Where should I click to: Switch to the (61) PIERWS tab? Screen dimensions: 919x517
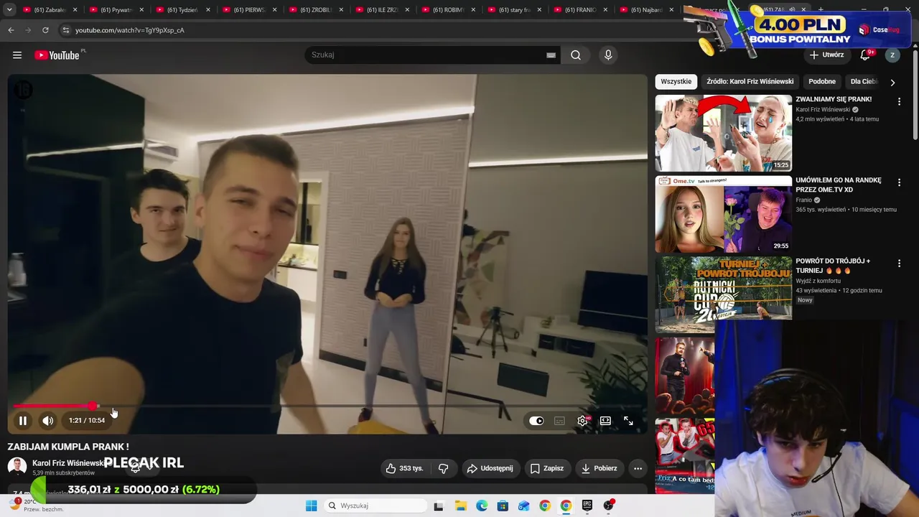249,10
